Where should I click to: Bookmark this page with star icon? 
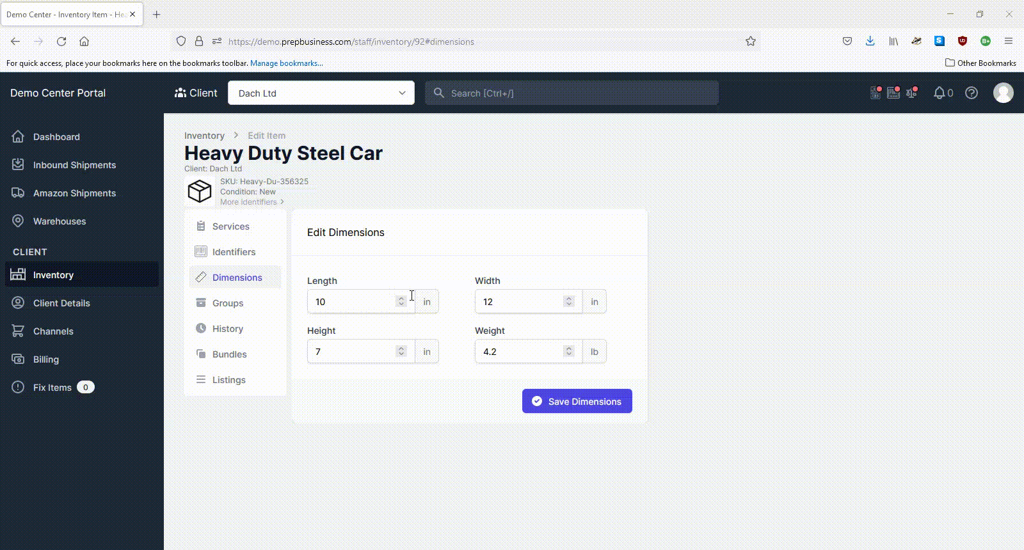click(751, 41)
